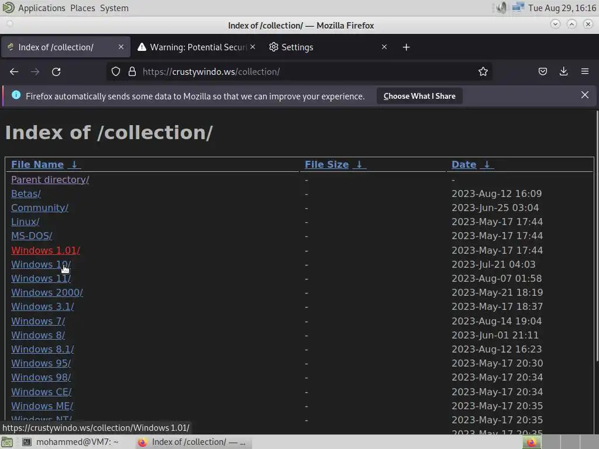Click the date 2023-Jun-01 21:11
This screenshot has height=449, width=599.
click(495, 335)
